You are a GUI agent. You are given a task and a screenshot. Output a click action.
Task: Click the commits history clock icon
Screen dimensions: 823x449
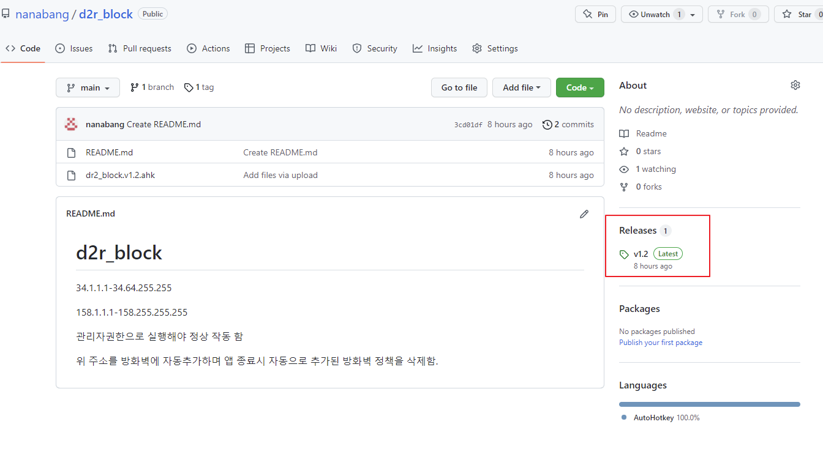[x=547, y=124]
